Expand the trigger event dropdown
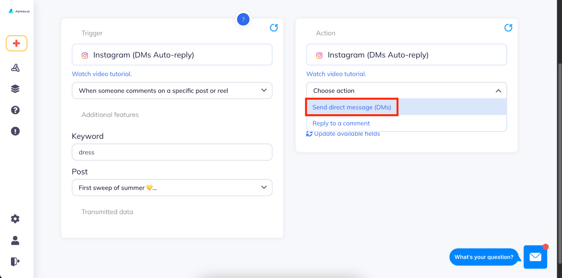 (x=172, y=91)
